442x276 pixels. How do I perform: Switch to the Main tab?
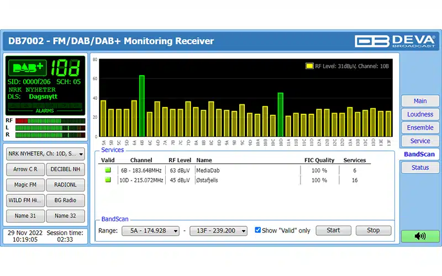tap(420, 101)
